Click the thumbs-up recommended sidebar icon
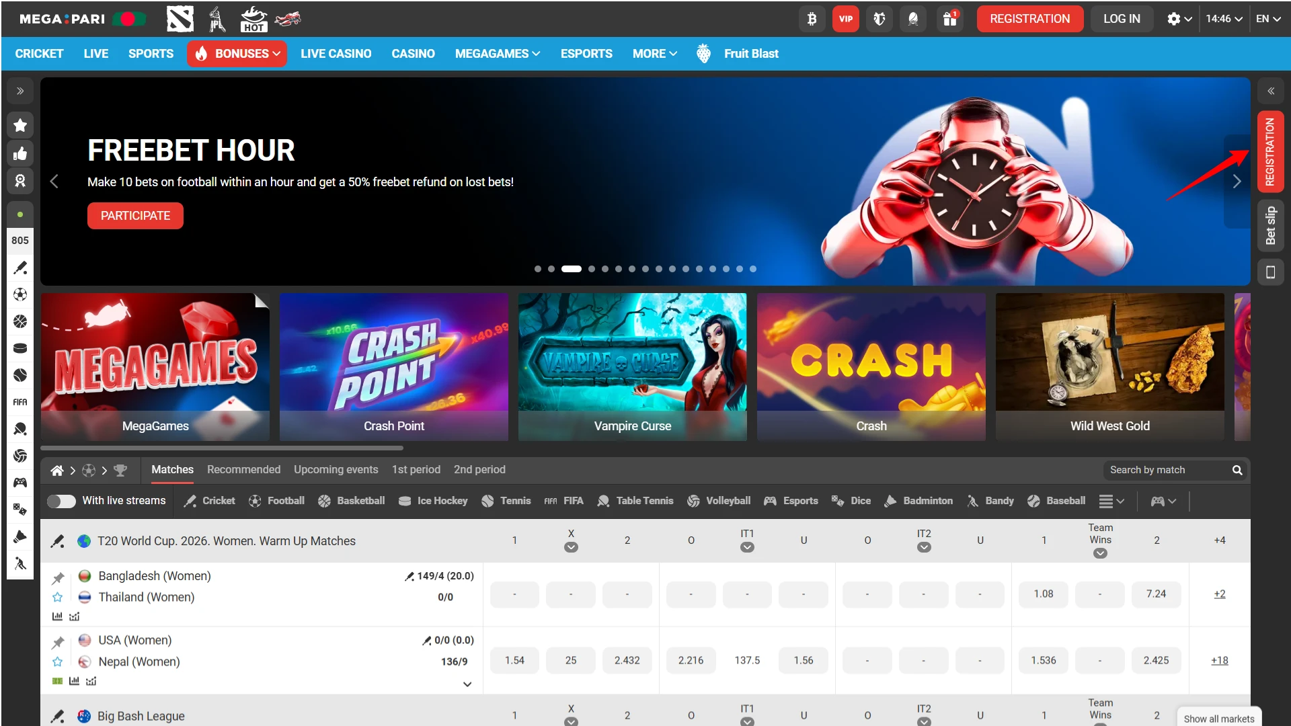The height and width of the screenshot is (726, 1291). pos(20,153)
